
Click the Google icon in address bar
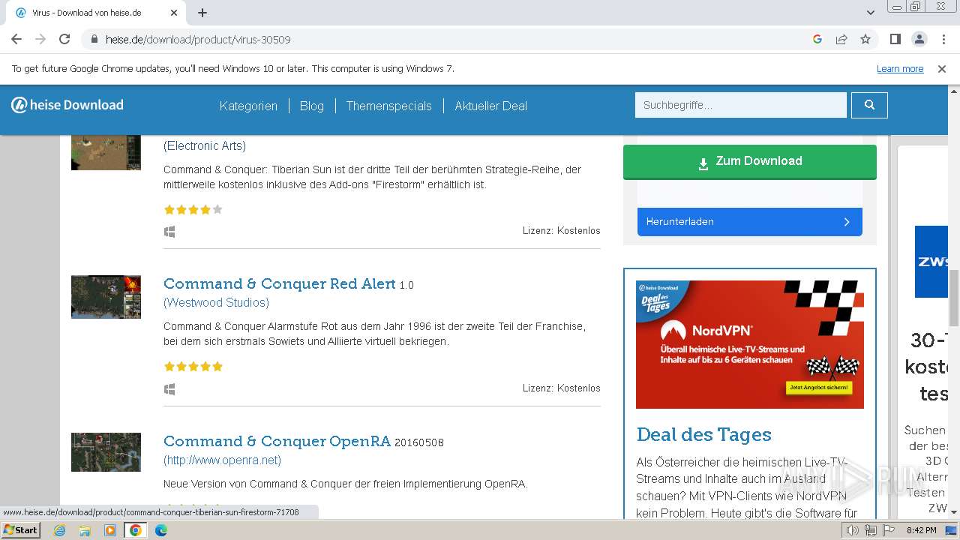tap(817, 39)
